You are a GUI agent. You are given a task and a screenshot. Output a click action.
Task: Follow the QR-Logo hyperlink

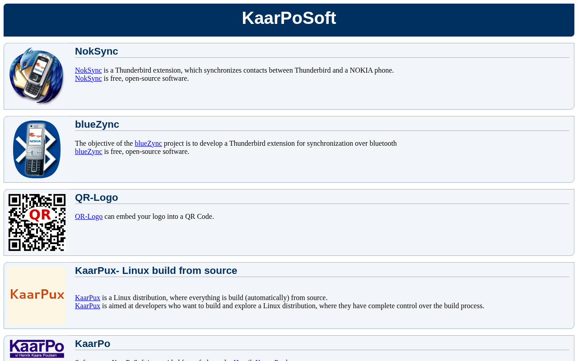89,217
